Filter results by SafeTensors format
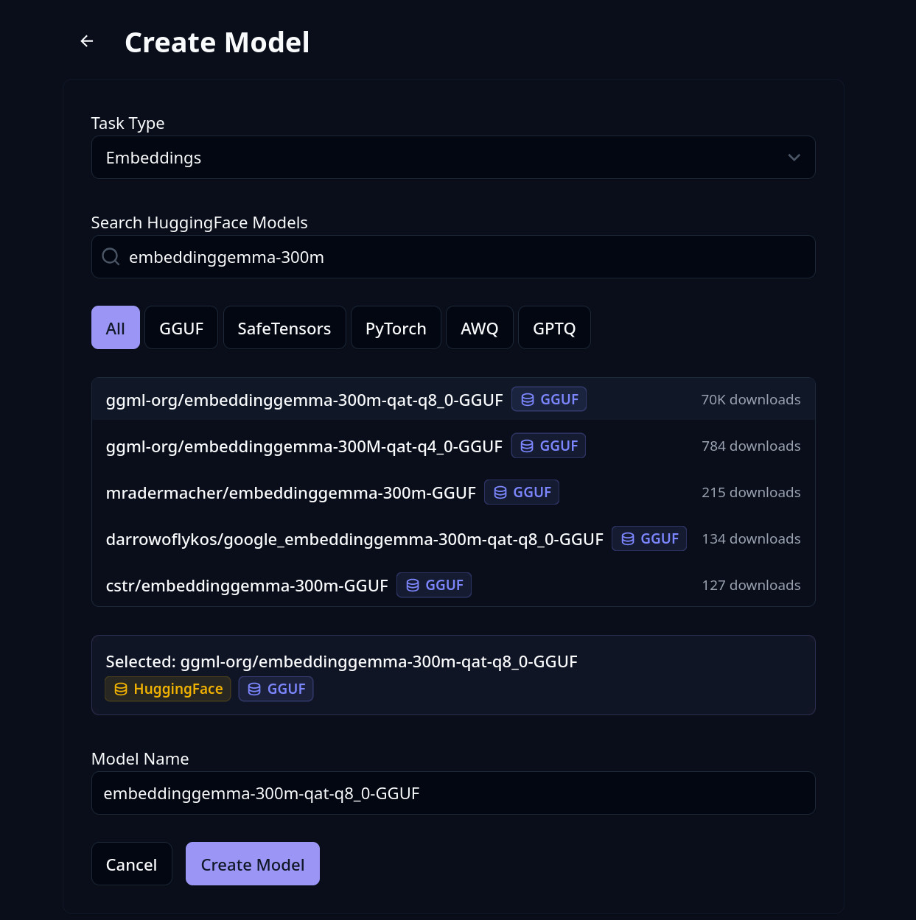The height and width of the screenshot is (920, 916). coord(284,328)
